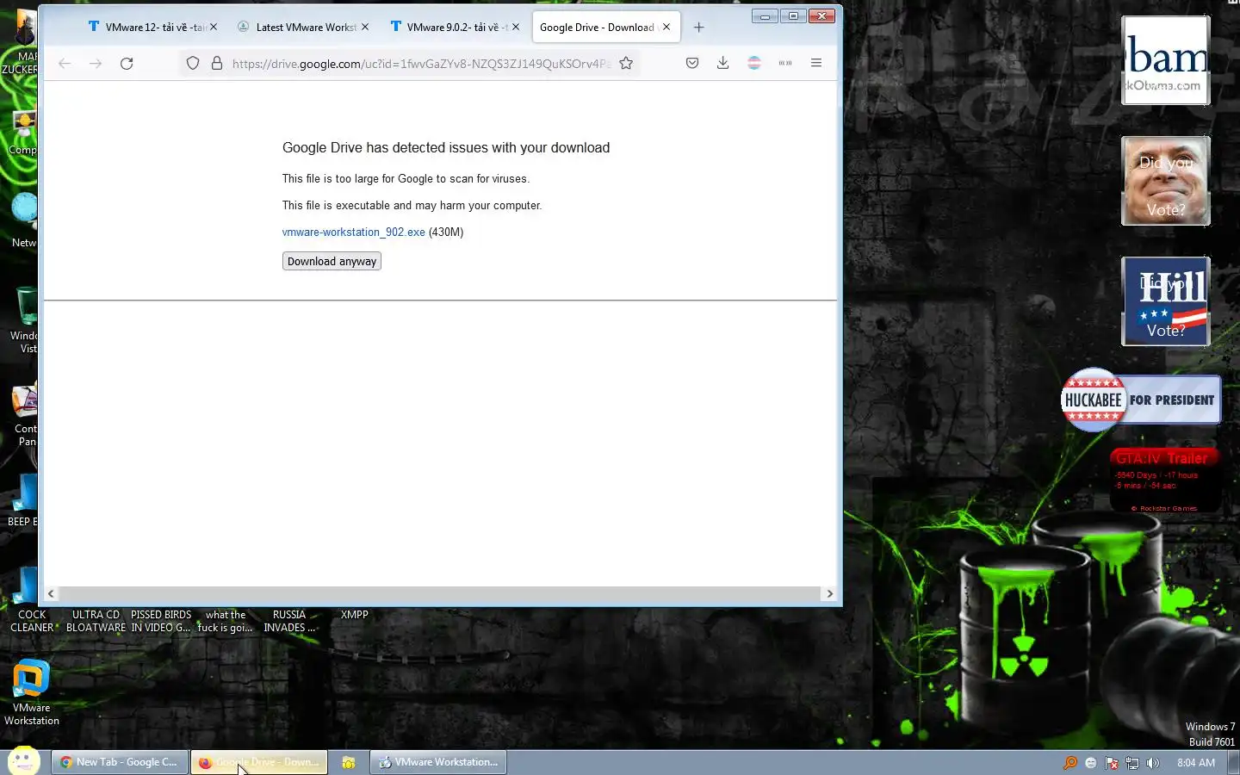
Task: Open the network tray icon
Action: pyautogui.click(x=1132, y=763)
